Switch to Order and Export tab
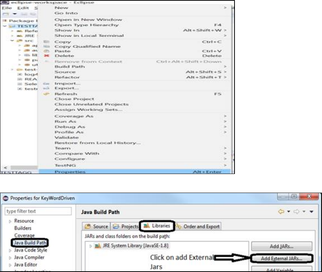The image size is (322, 272). (x=198, y=227)
